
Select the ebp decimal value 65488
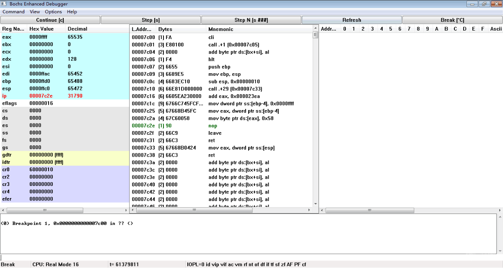tap(75, 81)
